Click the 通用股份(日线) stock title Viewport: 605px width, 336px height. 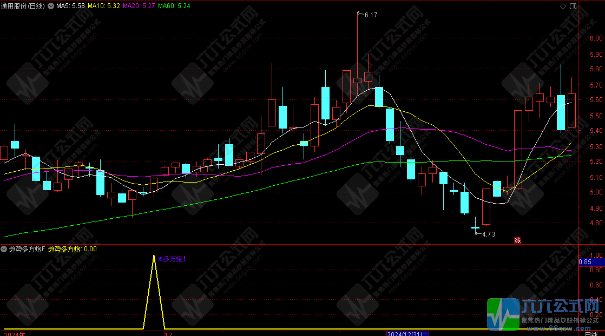[23, 6]
